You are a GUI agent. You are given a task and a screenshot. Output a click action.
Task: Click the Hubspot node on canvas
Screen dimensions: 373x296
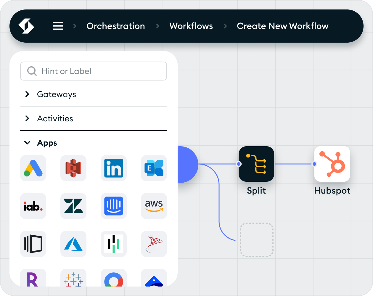pyautogui.click(x=332, y=164)
